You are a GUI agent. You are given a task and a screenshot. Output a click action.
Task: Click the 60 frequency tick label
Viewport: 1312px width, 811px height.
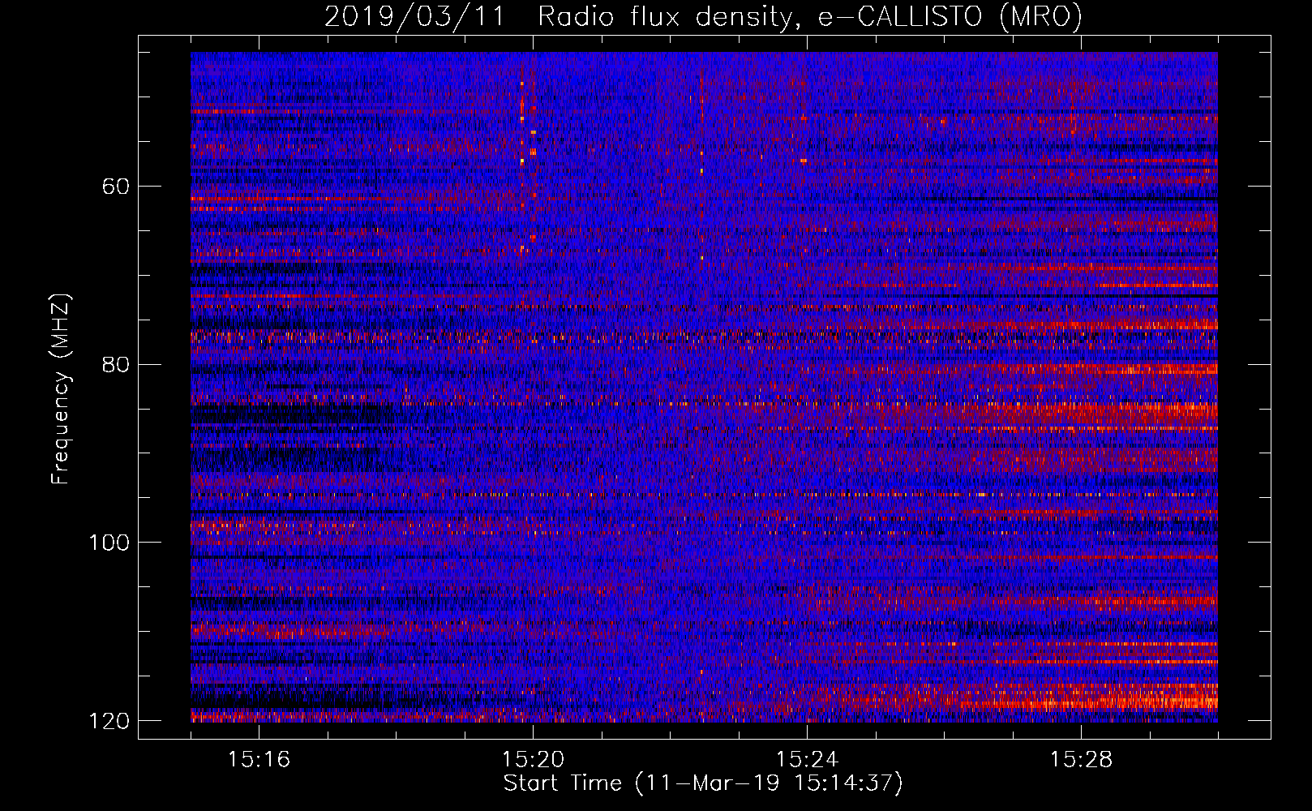[115, 187]
